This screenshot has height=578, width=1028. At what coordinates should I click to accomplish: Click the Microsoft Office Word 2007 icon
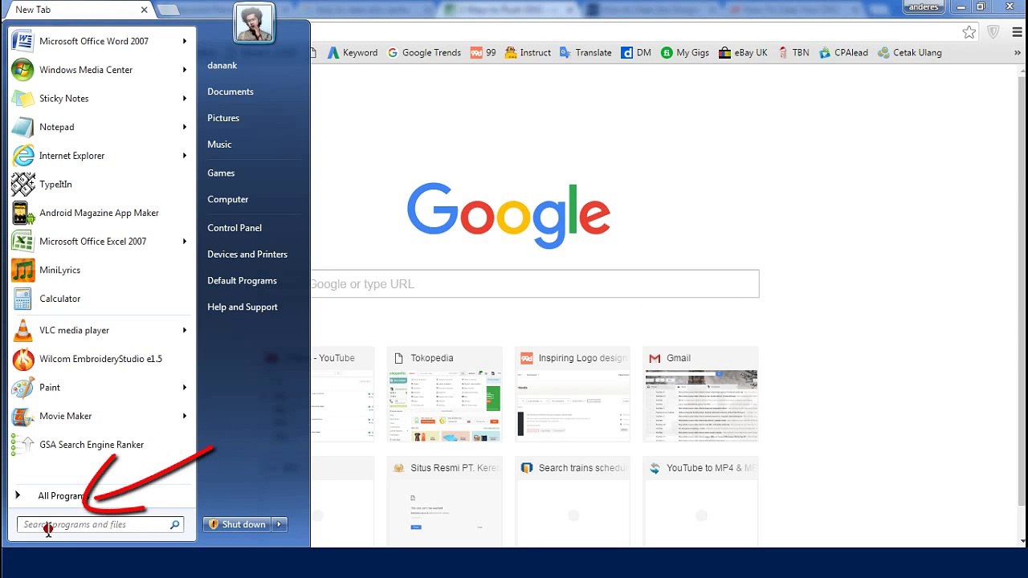click(22, 41)
